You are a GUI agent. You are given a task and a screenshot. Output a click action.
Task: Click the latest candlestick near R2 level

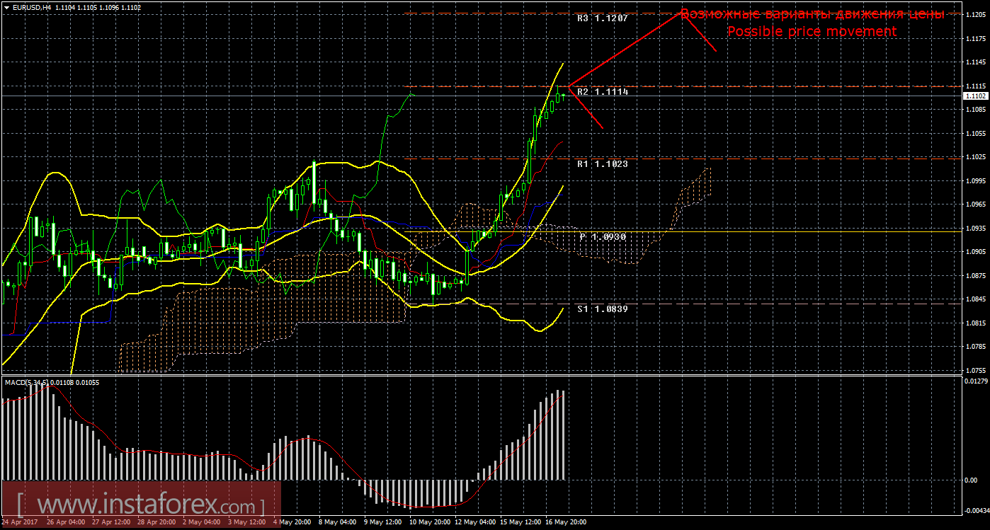(x=563, y=95)
